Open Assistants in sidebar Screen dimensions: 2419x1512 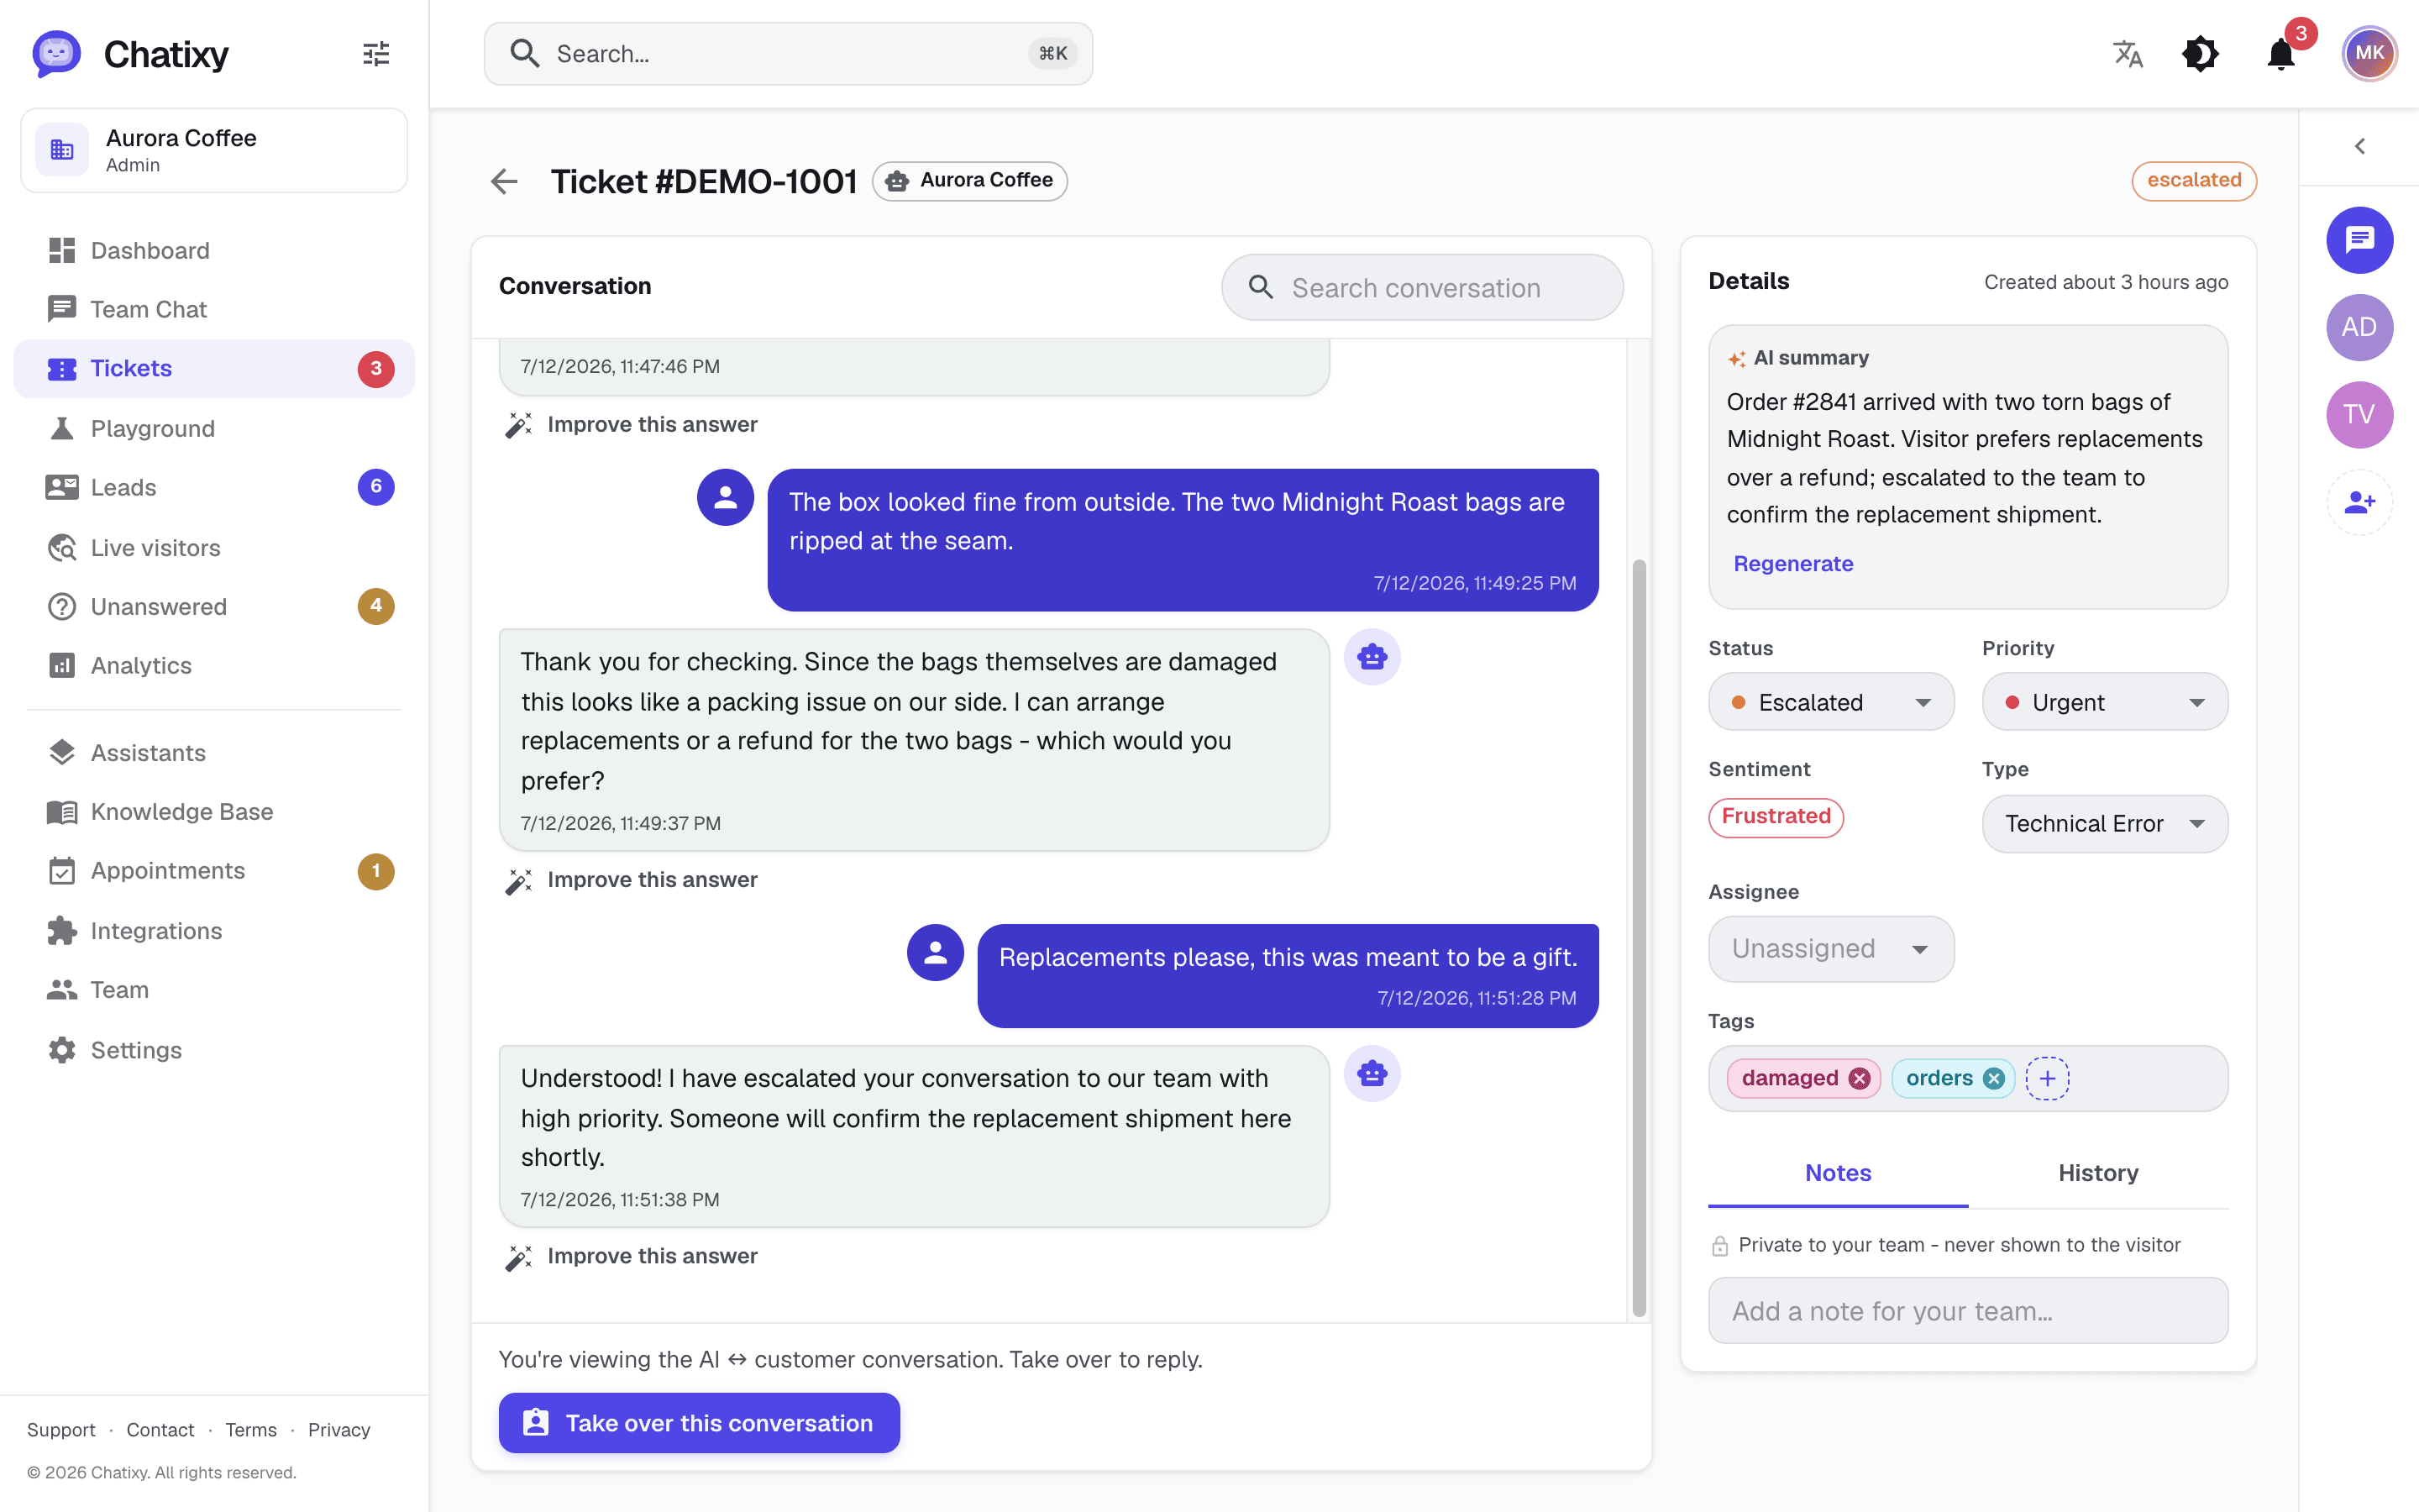(214, 752)
